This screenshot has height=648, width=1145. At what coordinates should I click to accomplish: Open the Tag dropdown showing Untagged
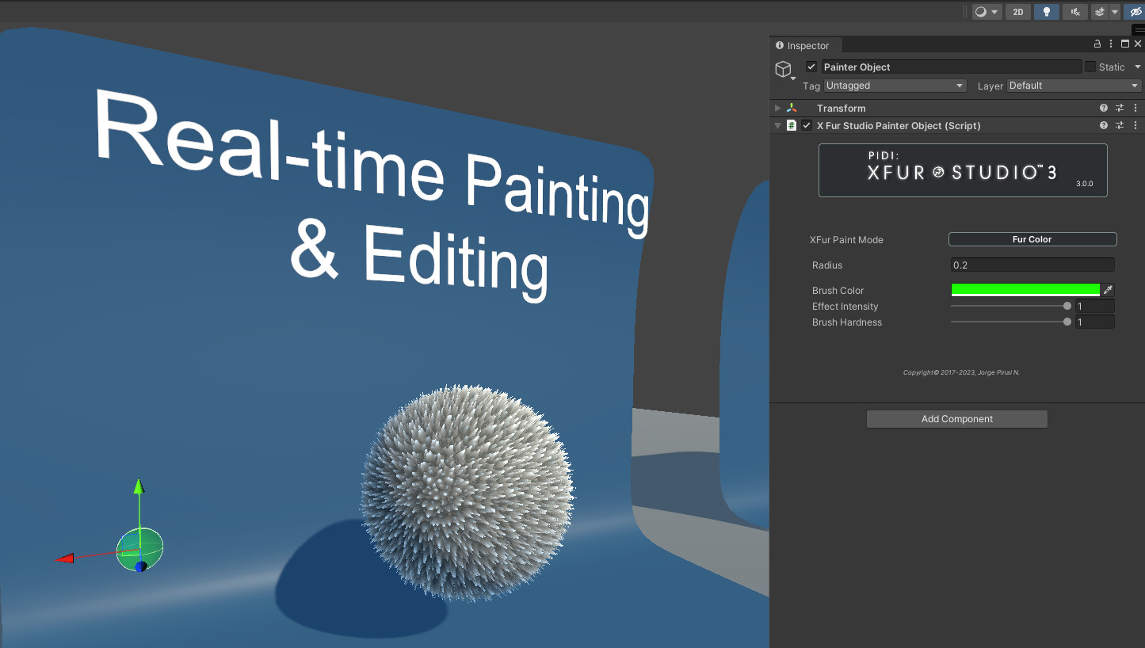[895, 85]
